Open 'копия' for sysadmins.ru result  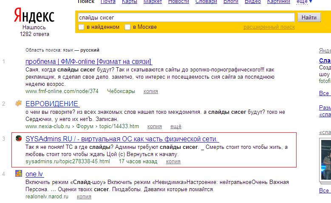[173, 162]
